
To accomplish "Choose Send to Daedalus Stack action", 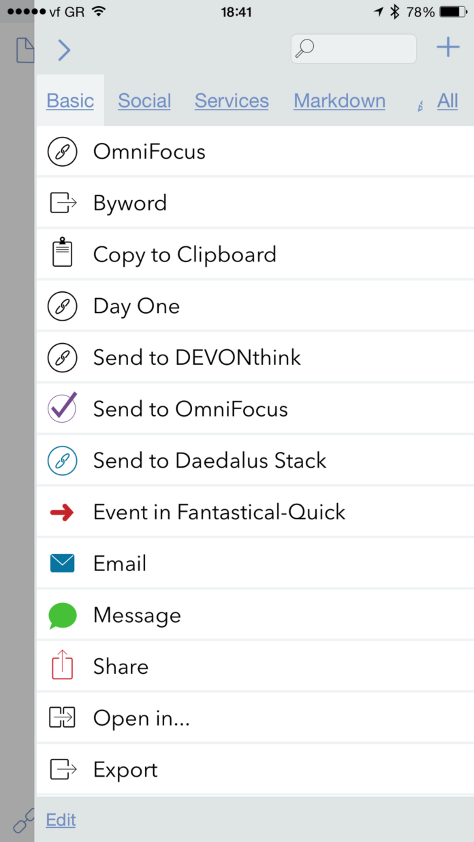I will coord(210,460).
